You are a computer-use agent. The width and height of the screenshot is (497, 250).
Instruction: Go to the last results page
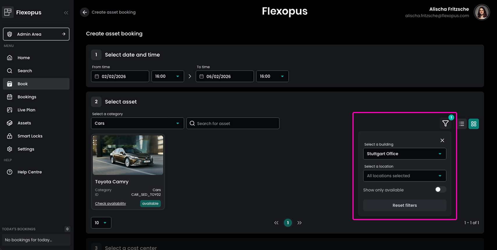(x=300, y=223)
